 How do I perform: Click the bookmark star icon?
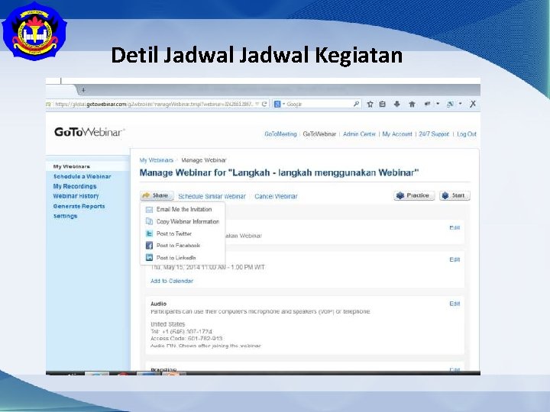370,104
